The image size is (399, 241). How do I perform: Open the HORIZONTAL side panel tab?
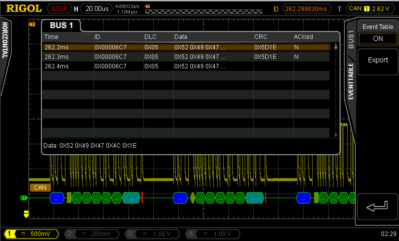5,40
